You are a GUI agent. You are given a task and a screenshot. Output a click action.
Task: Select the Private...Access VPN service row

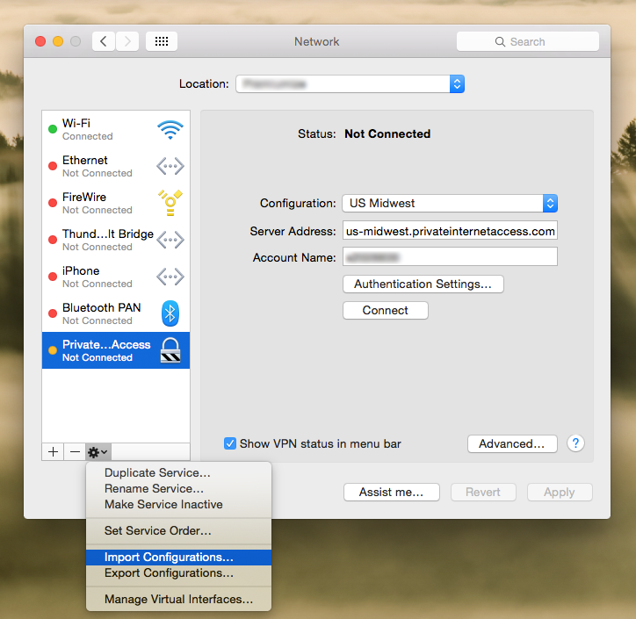(x=116, y=350)
